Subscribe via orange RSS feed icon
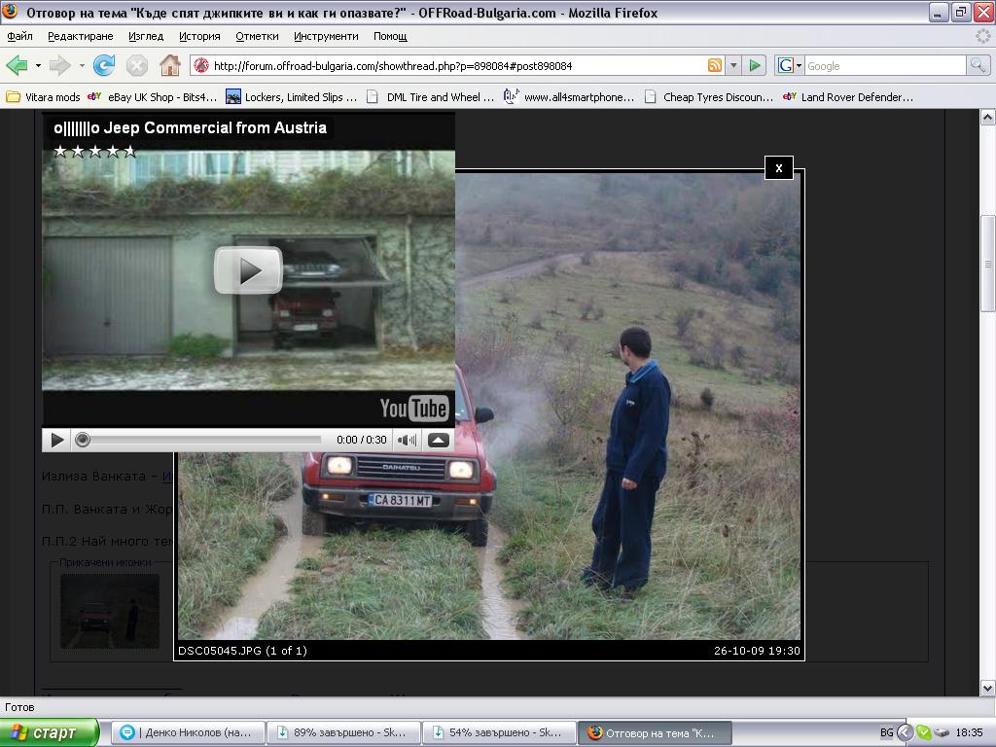The image size is (996, 747). coord(715,65)
